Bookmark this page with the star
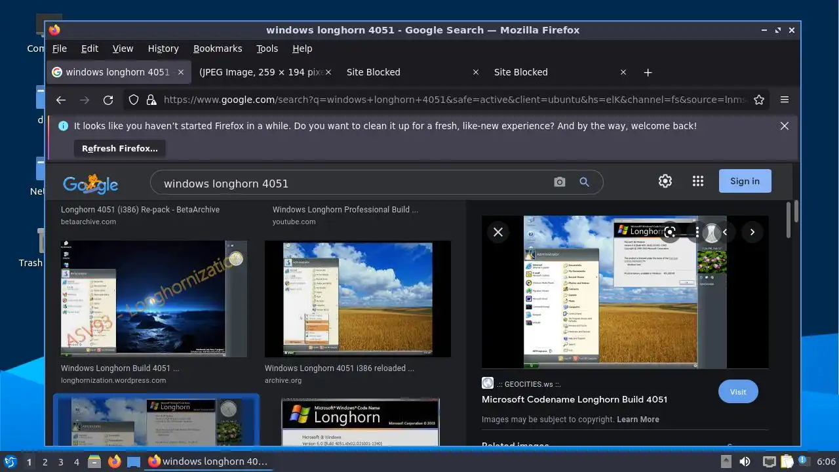The width and height of the screenshot is (839, 472). tap(759, 100)
